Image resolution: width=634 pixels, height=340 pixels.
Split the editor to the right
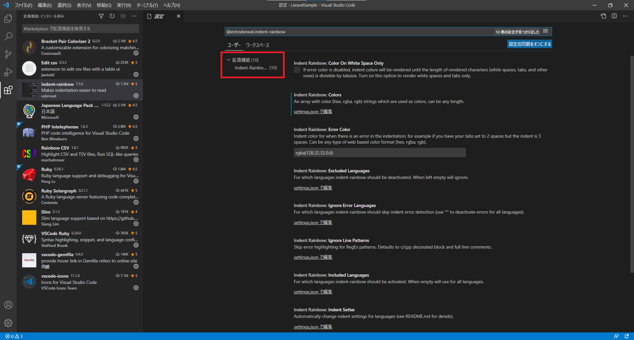(614, 16)
